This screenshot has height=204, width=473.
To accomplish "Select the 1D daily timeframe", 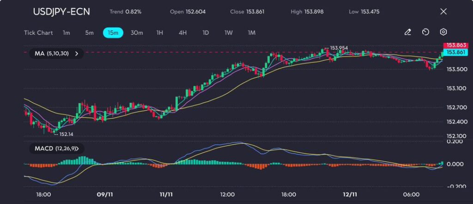I will [x=206, y=33].
